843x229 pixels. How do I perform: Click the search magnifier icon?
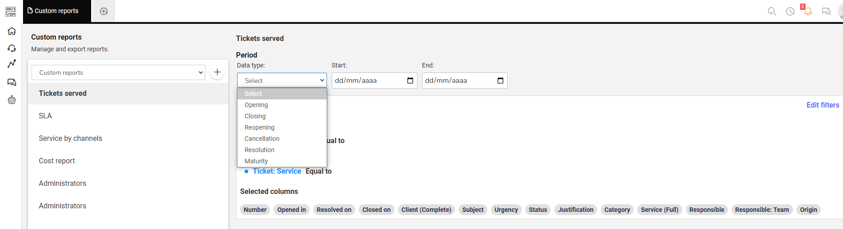(x=772, y=11)
